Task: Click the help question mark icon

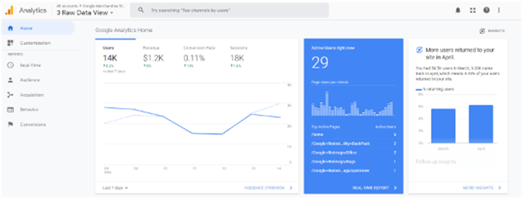Action: (x=486, y=10)
